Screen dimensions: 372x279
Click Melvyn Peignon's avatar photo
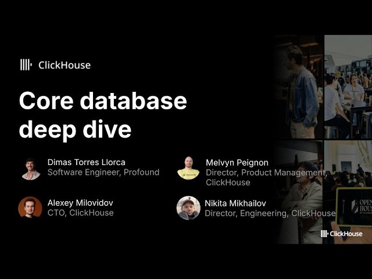coord(188,168)
